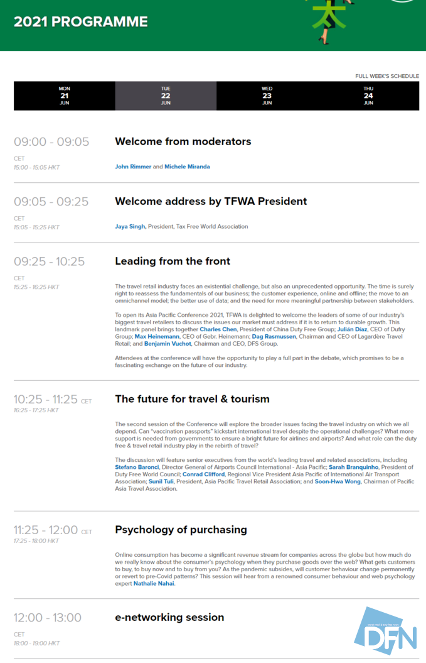The width and height of the screenshot is (426, 663).
Task: Open Conrad Clifford's profile link
Action: coord(203,474)
